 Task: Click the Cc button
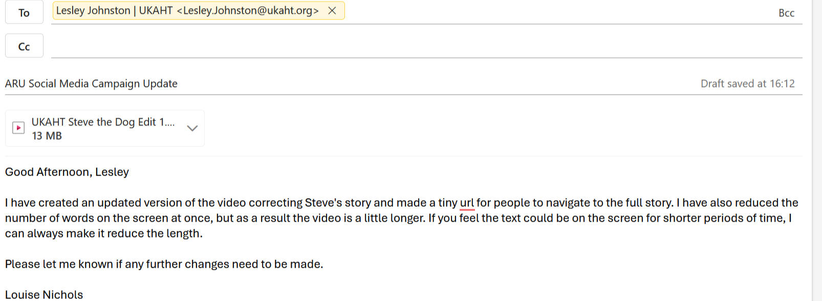coord(24,47)
